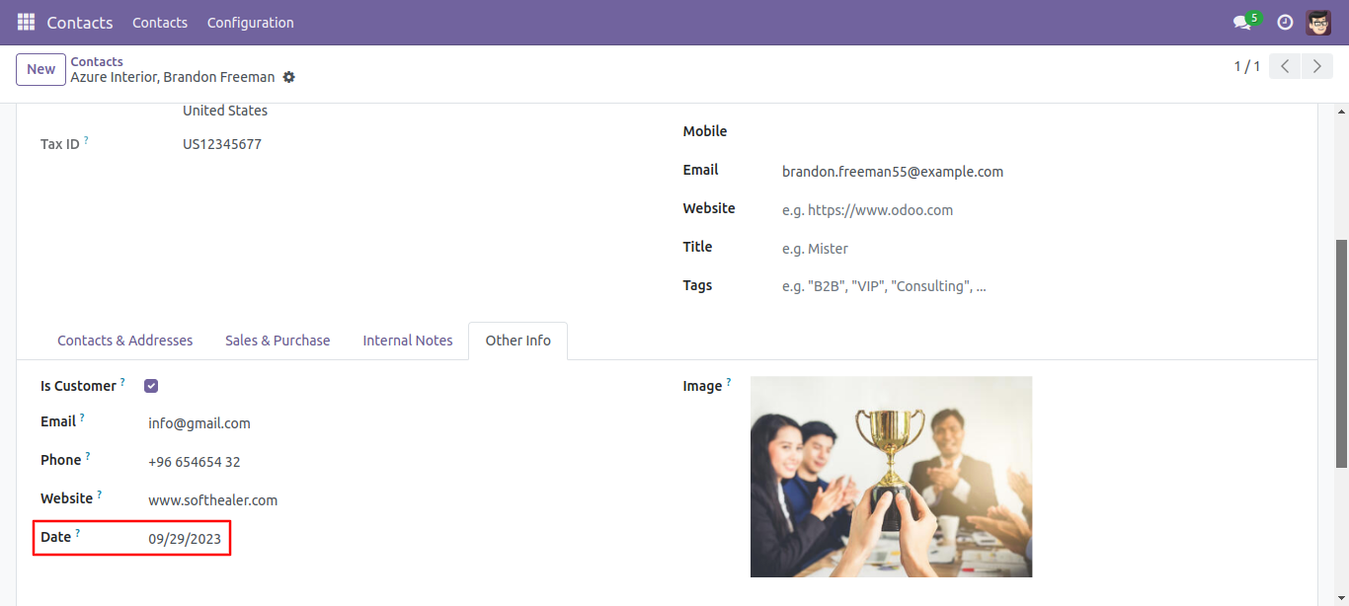Click the Other Info Website help question mark
Viewport: 1349px width, 606px height.
[99, 494]
